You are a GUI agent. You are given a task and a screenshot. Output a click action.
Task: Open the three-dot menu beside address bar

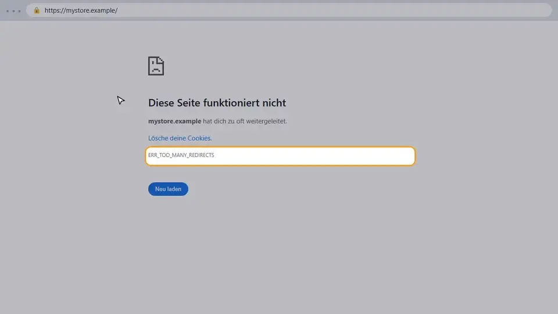(x=13, y=11)
